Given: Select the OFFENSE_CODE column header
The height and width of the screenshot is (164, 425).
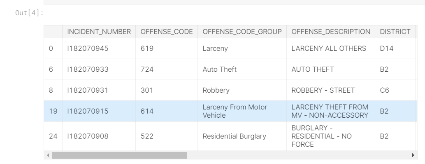Looking at the screenshot, I should (x=167, y=32).
